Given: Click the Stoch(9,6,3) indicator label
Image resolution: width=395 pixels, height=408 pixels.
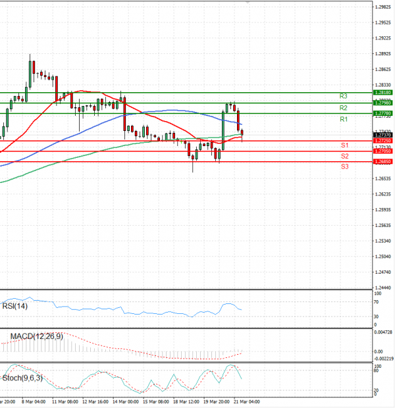Looking at the screenshot, I should (x=22, y=378).
